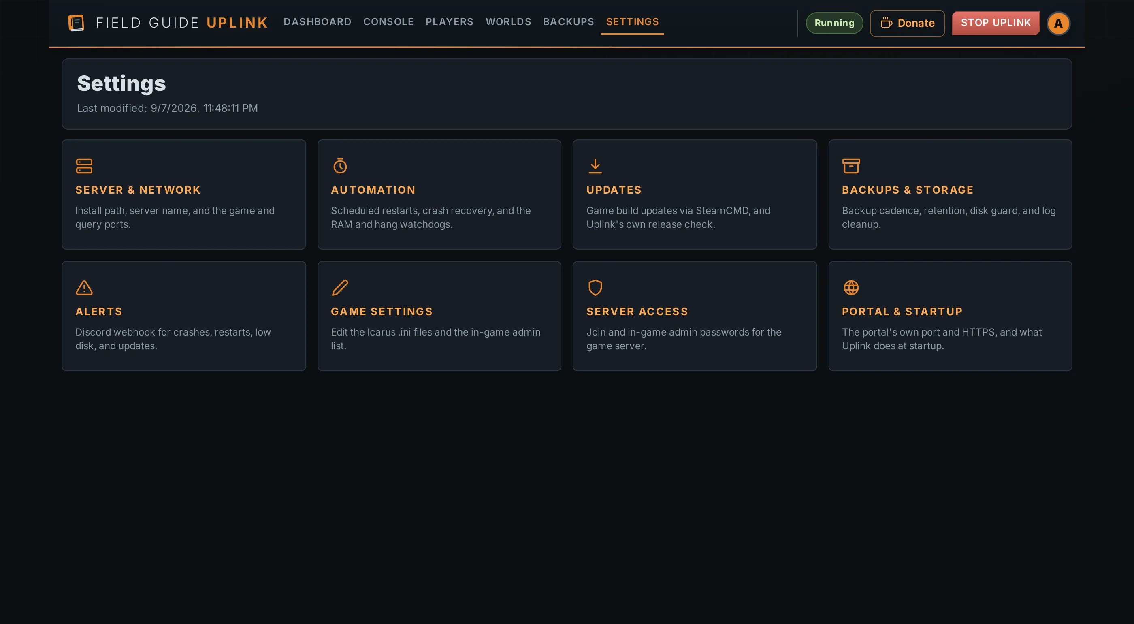
Task: Open the Game Settings heading
Action: coord(382,311)
